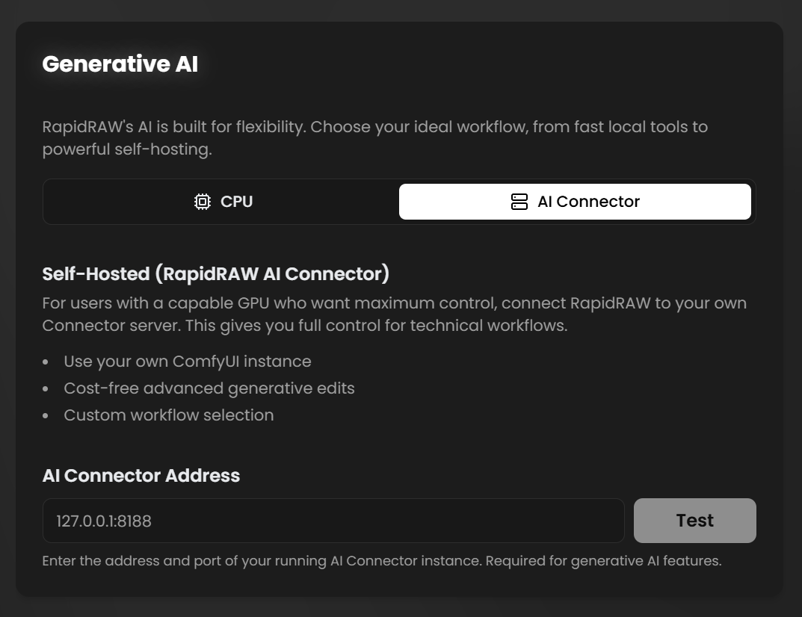Click the Self-Hosted (RapidRAW AI Connector) heading
Viewport: 802px width, 617px height.
tap(216, 273)
